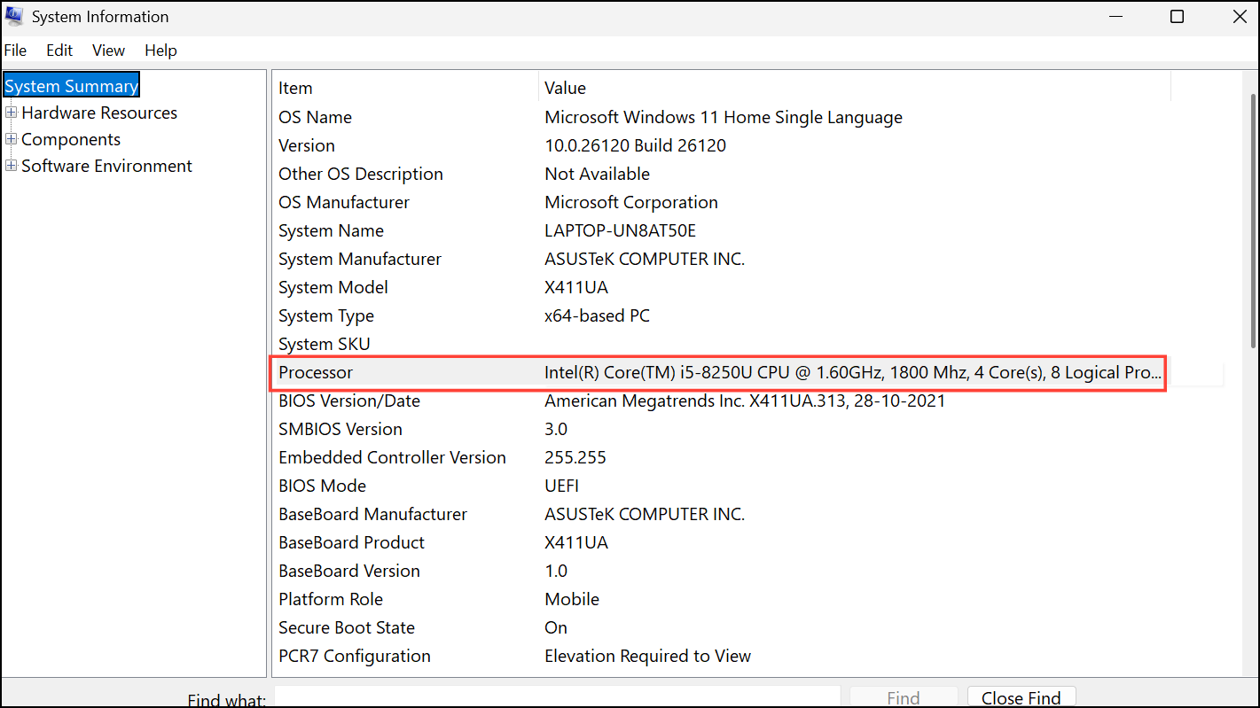Click the Value column header
The image size is (1260, 708).
565,88
